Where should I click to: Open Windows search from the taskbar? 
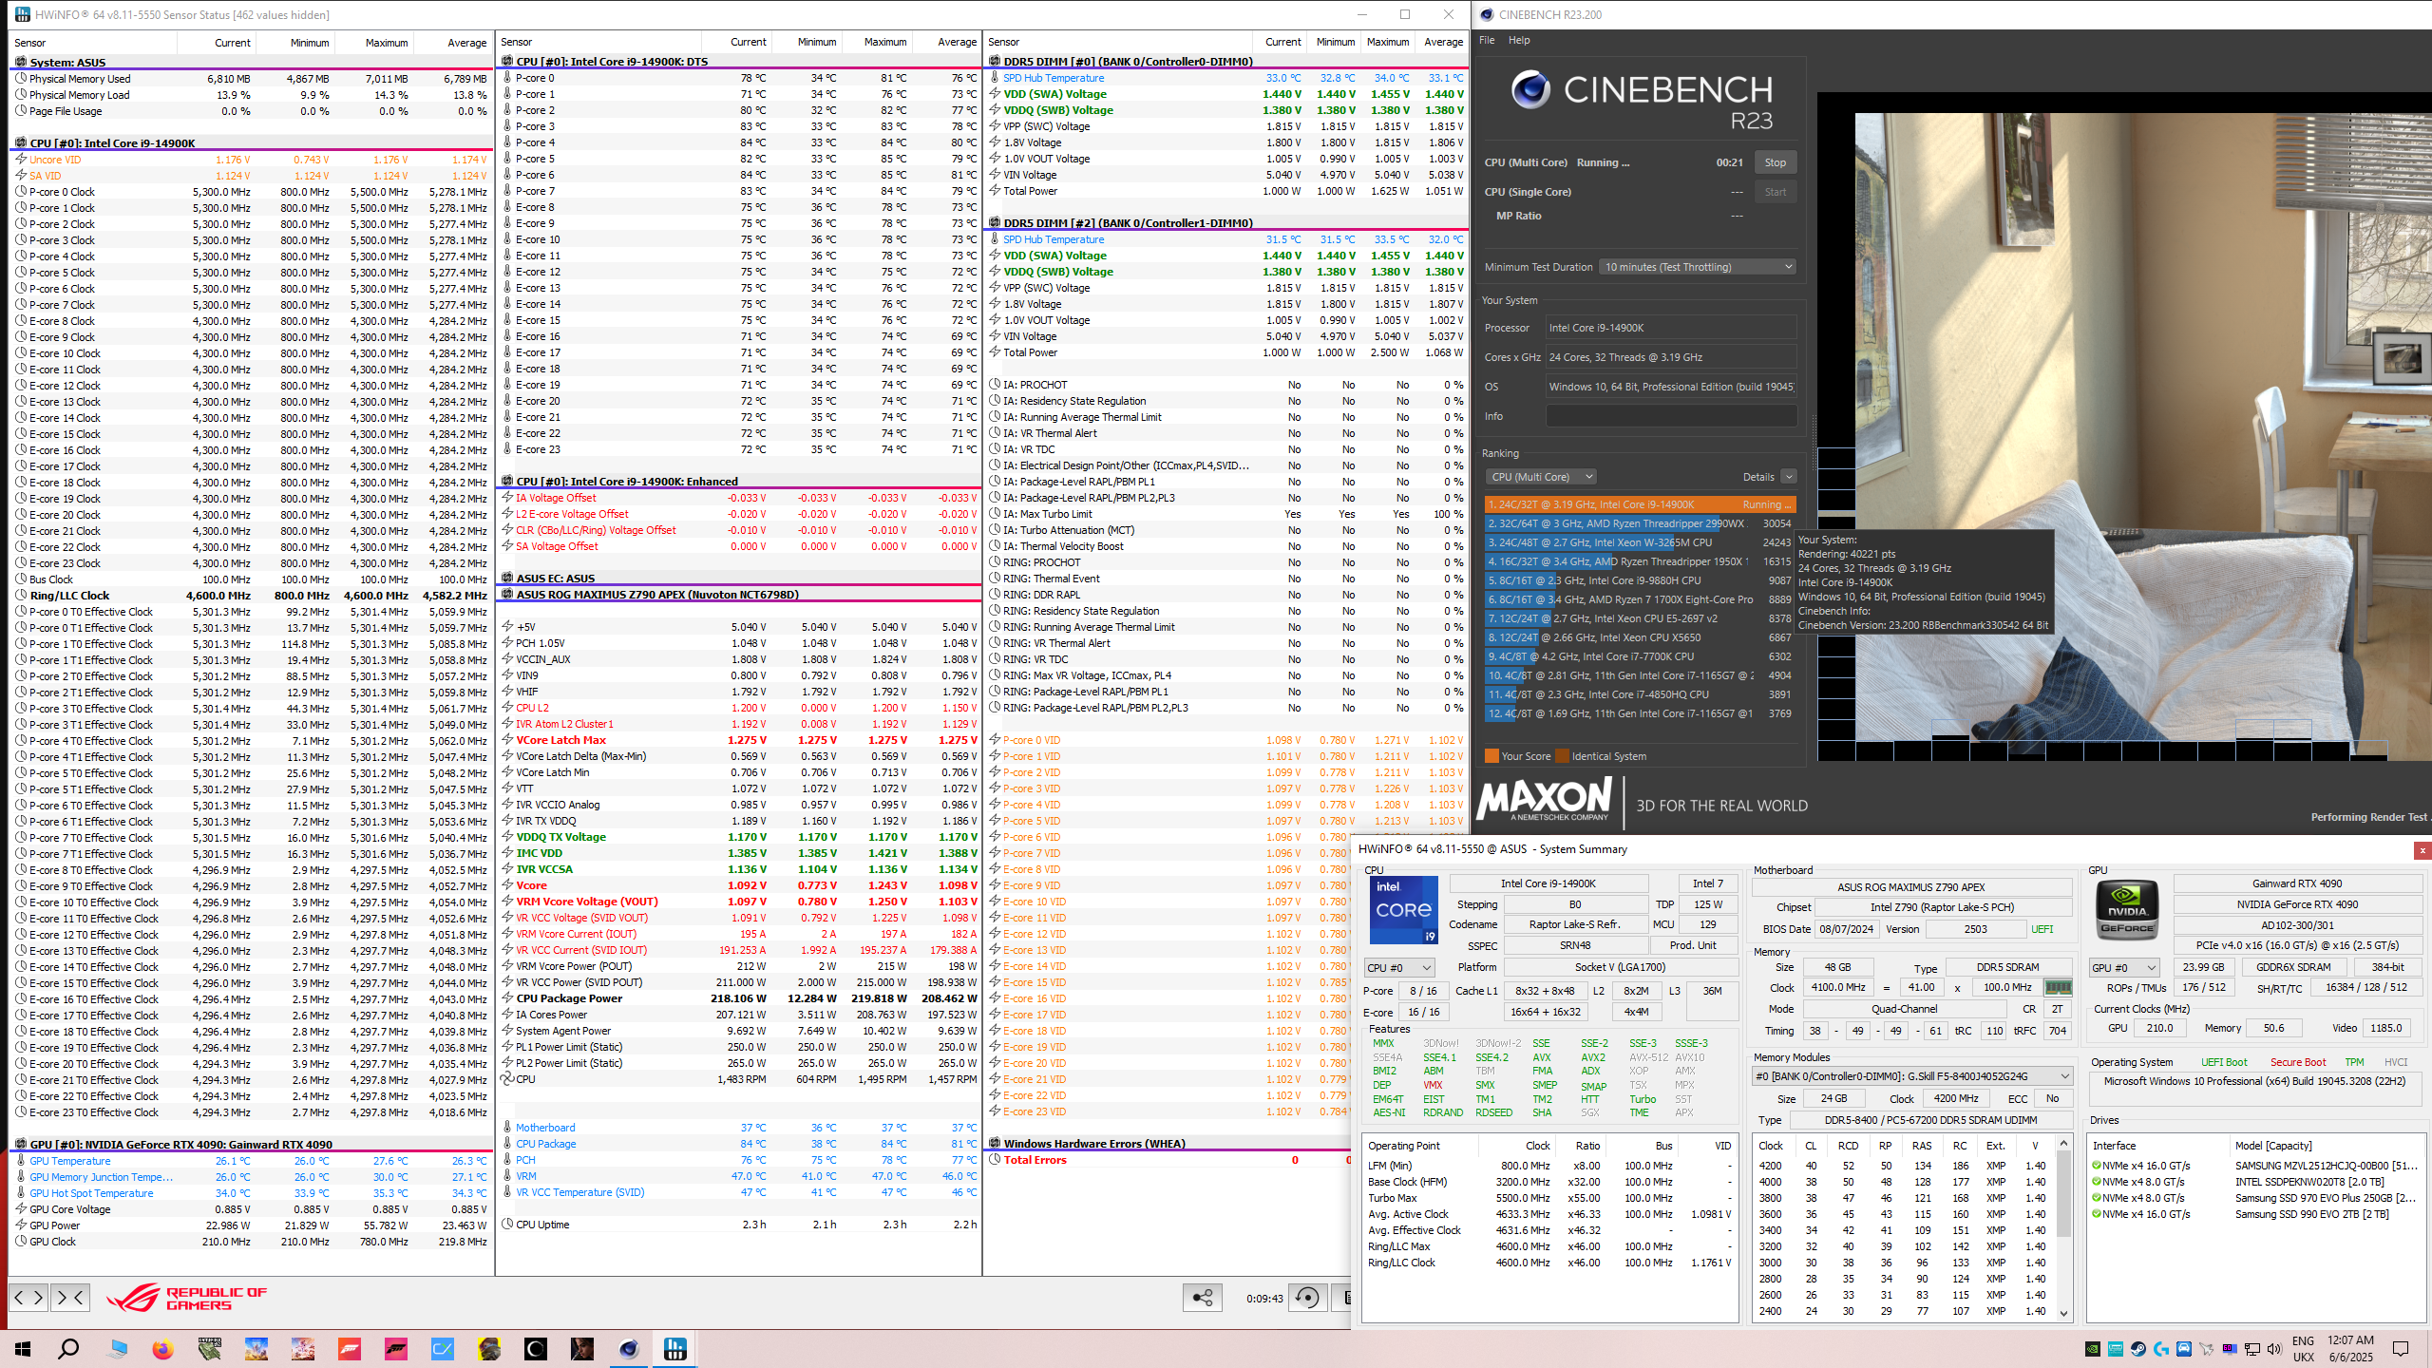pos(68,1349)
